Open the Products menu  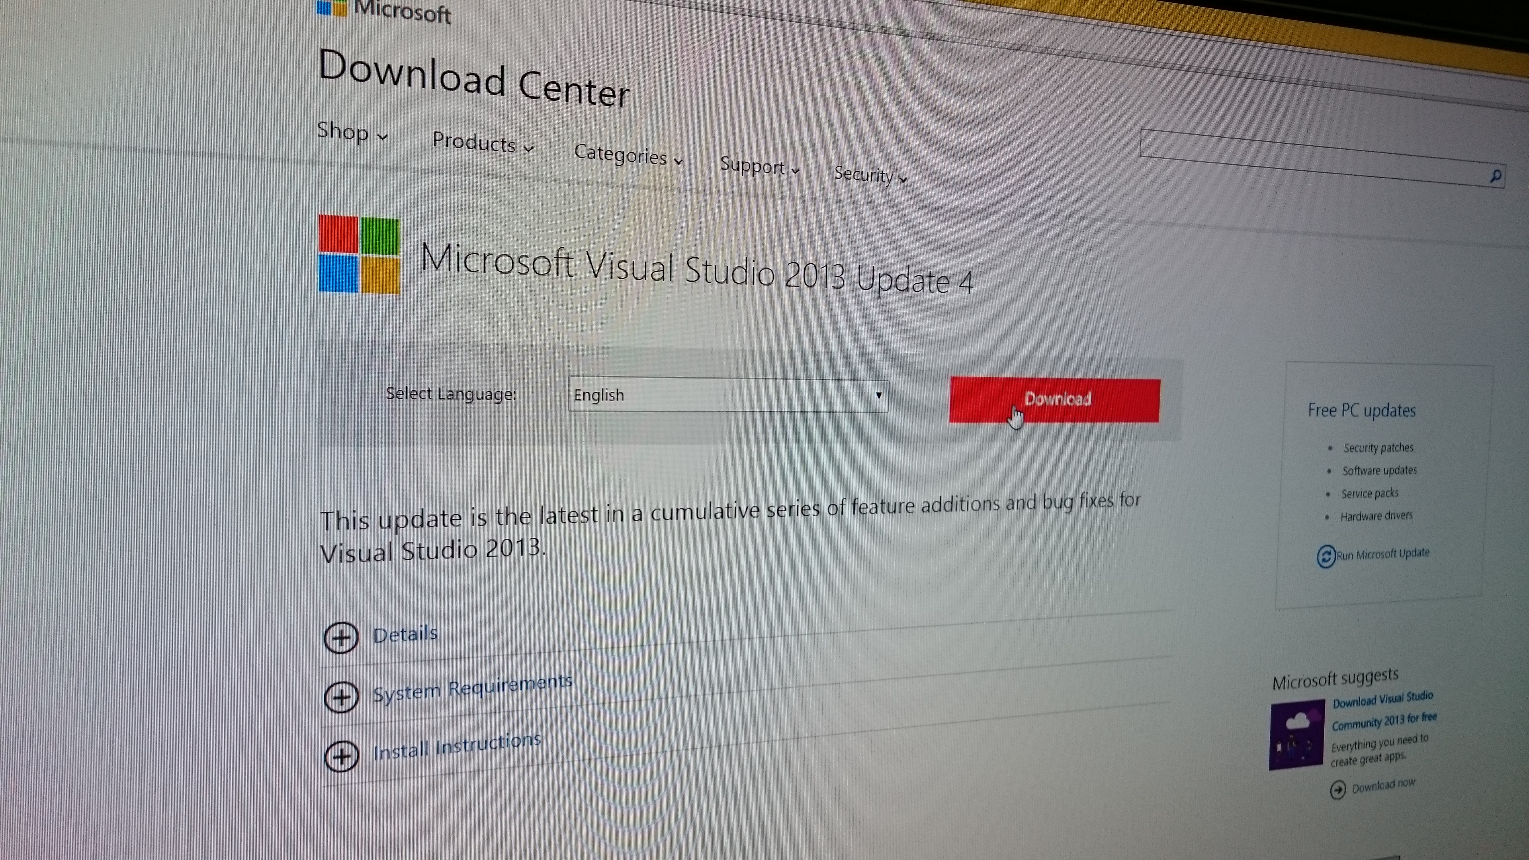(x=483, y=143)
